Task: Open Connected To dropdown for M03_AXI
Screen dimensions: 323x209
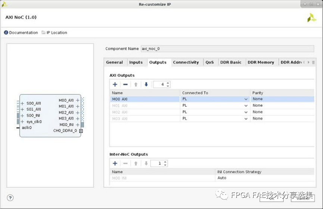Action: coord(246,119)
